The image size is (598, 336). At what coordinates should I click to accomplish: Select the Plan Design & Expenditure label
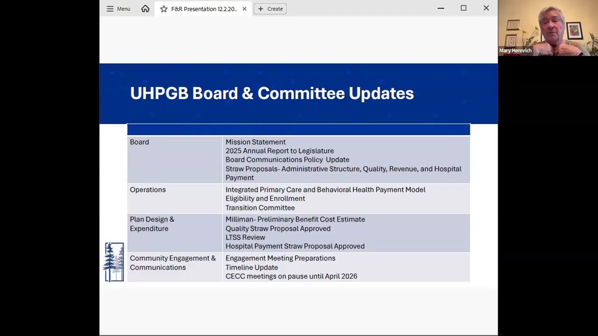[152, 224]
